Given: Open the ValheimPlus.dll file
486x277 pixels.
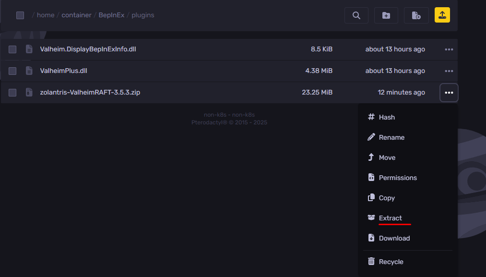Looking at the screenshot, I should coord(63,71).
